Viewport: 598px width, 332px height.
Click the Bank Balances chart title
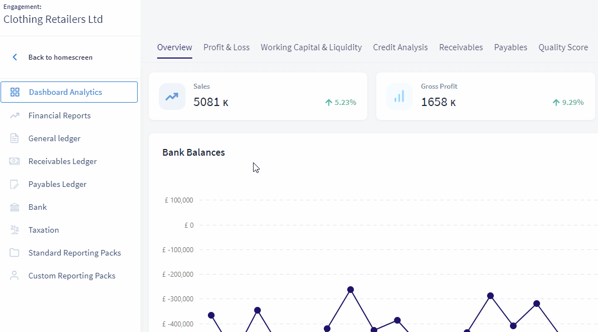(194, 152)
